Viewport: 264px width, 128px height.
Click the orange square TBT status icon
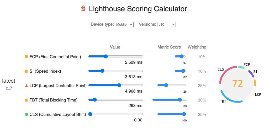pos(26,100)
